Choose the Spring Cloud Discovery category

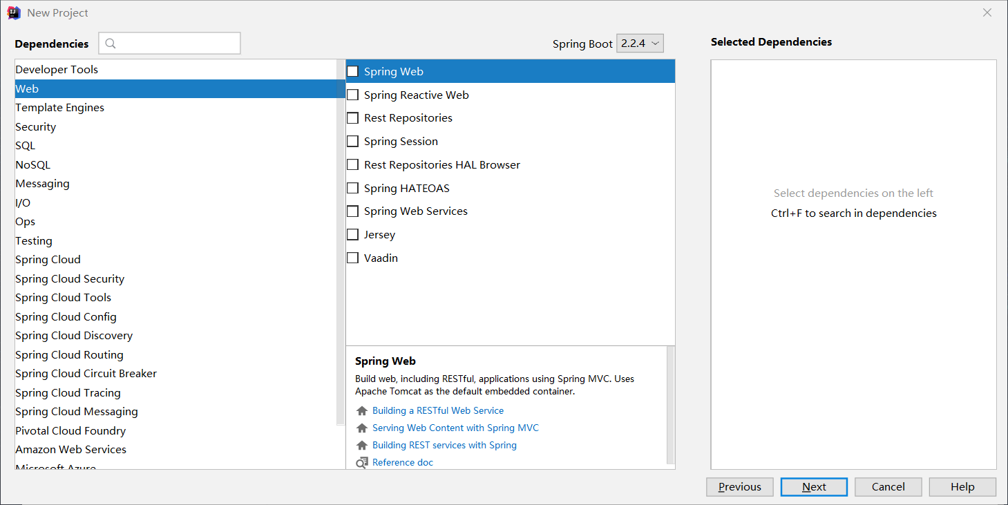point(74,336)
